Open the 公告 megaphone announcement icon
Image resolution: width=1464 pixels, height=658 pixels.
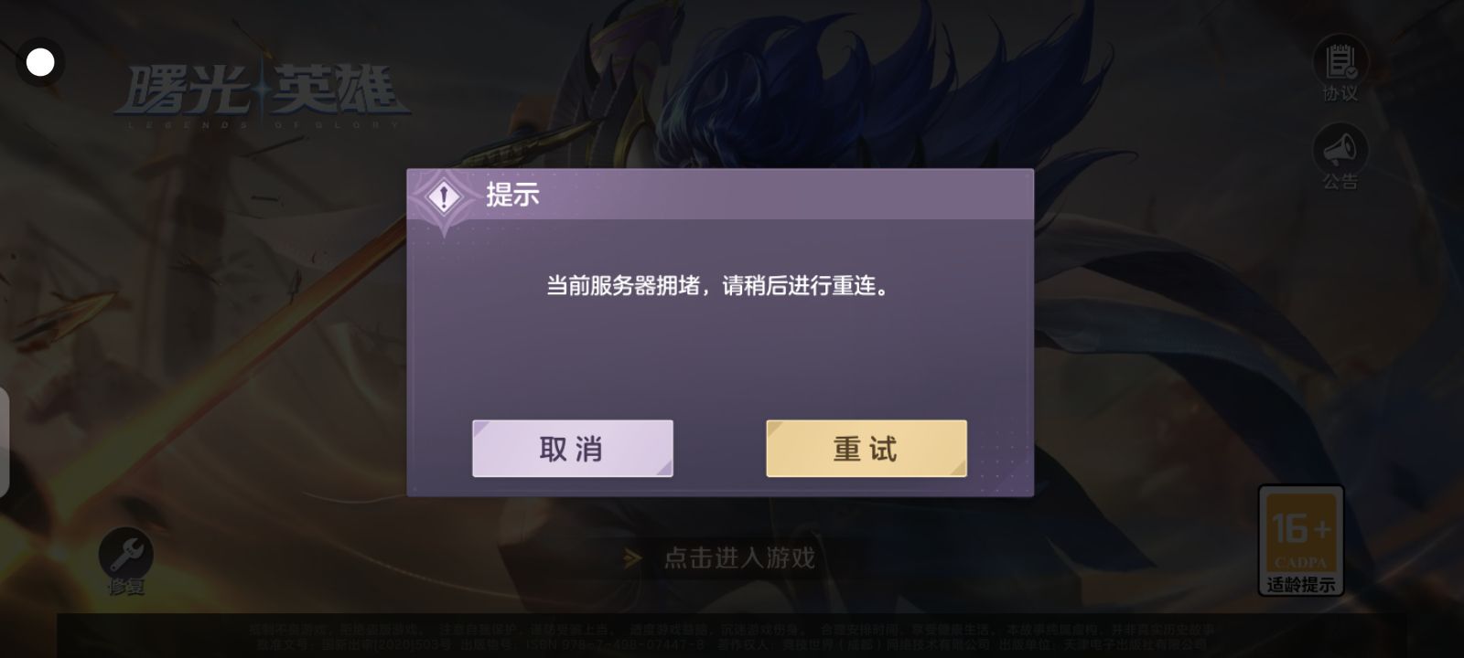(x=1340, y=150)
